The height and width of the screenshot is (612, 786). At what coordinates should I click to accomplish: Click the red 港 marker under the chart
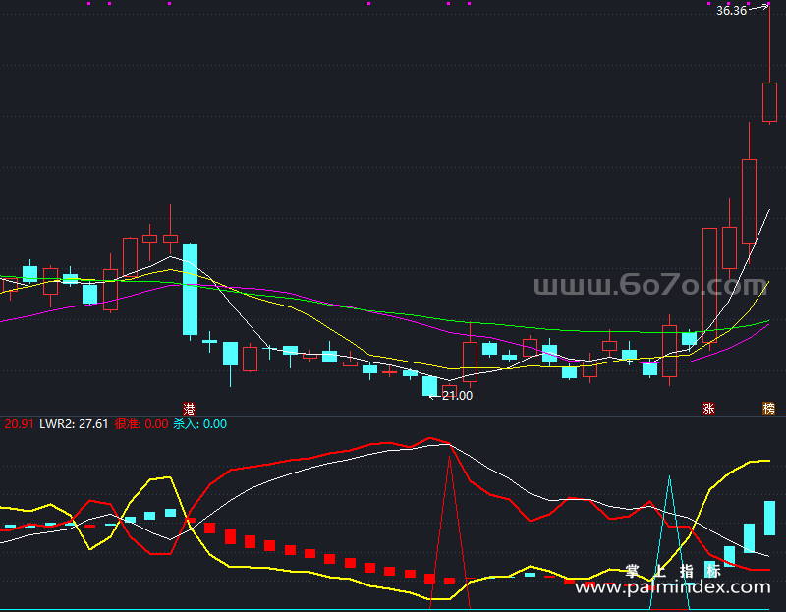click(189, 408)
